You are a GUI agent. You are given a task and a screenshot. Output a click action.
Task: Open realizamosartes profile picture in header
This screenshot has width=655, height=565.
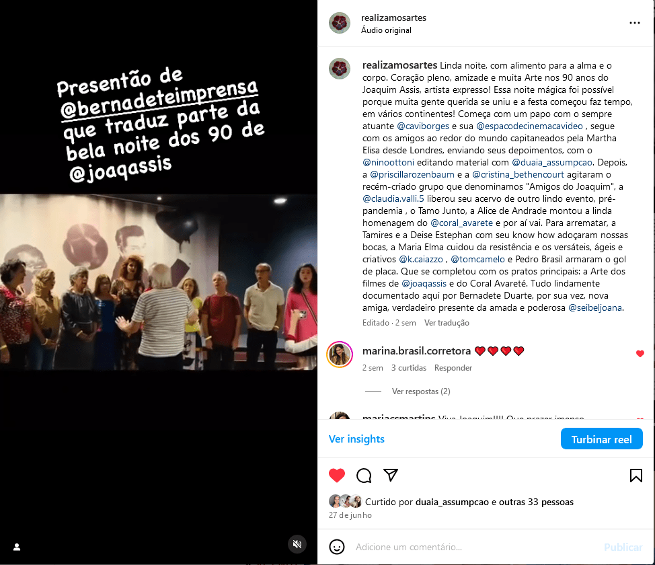(340, 23)
